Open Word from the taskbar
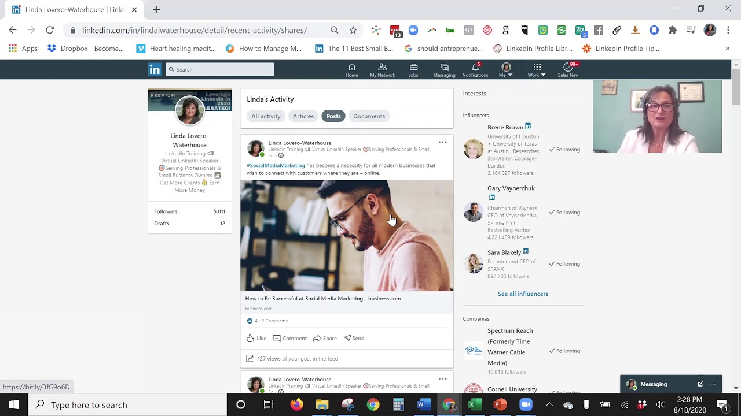 [424, 405]
